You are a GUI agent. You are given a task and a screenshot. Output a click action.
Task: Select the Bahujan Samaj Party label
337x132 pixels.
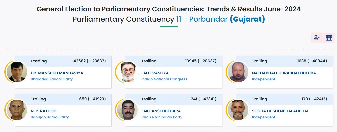50,117
